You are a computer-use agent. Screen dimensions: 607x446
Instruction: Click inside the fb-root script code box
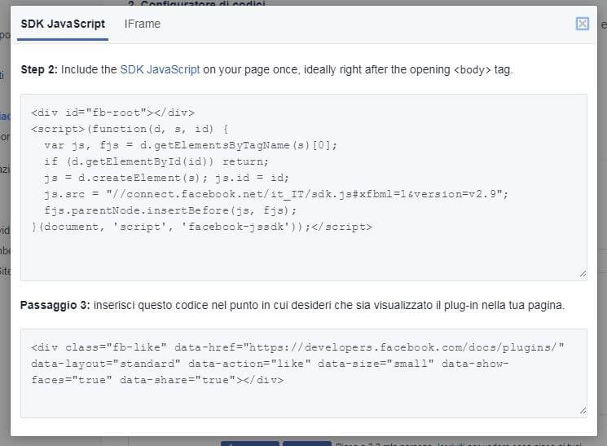pyautogui.click(x=303, y=188)
